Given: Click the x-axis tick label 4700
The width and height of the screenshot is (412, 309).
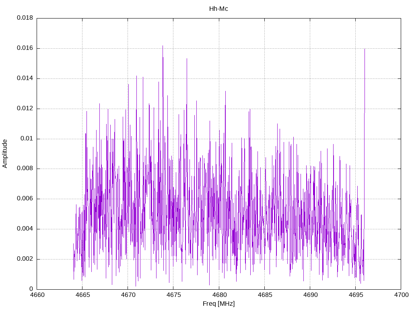Looking at the screenshot, I should (x=401, y=295).
